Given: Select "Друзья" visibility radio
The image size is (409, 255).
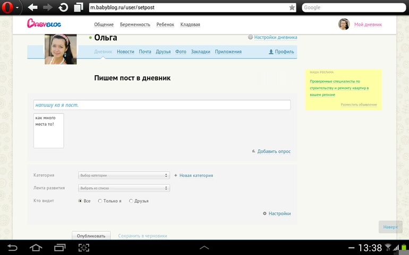Looking at the screenshot, I should [x=131, y=201].
